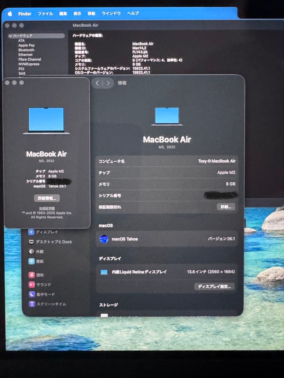Open the ウインドウ menu

[x=111, y=13]
